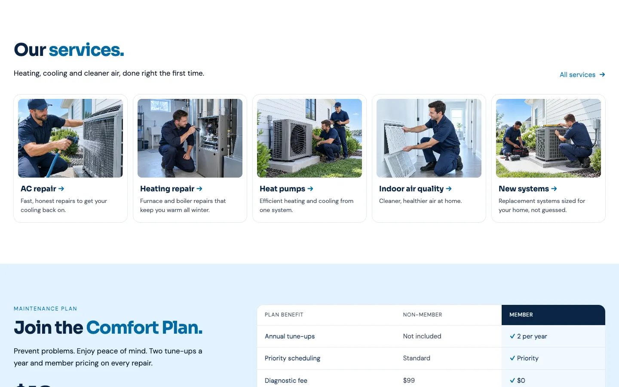The height and width of the screenshot is (387, 619).
Task: Open the AC repair service link
Action: click(x=42, y=189)
